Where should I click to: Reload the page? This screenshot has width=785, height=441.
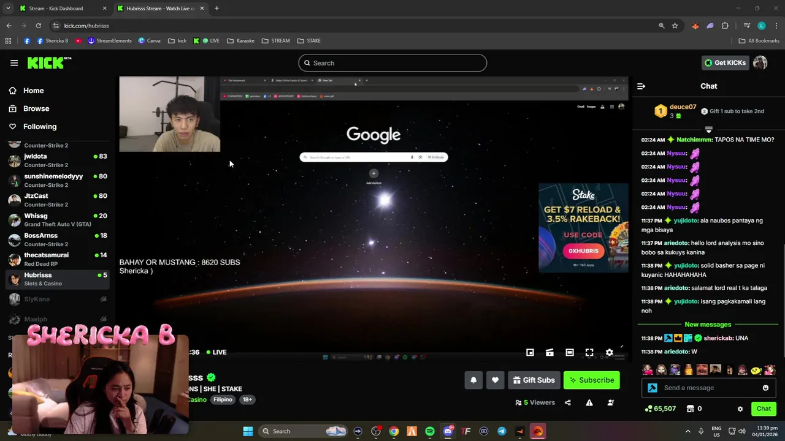click(38, 26)
